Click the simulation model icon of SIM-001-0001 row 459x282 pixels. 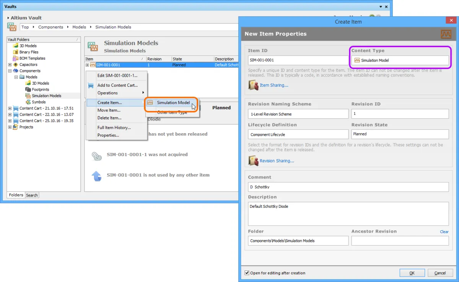click(x=93, y=65)
